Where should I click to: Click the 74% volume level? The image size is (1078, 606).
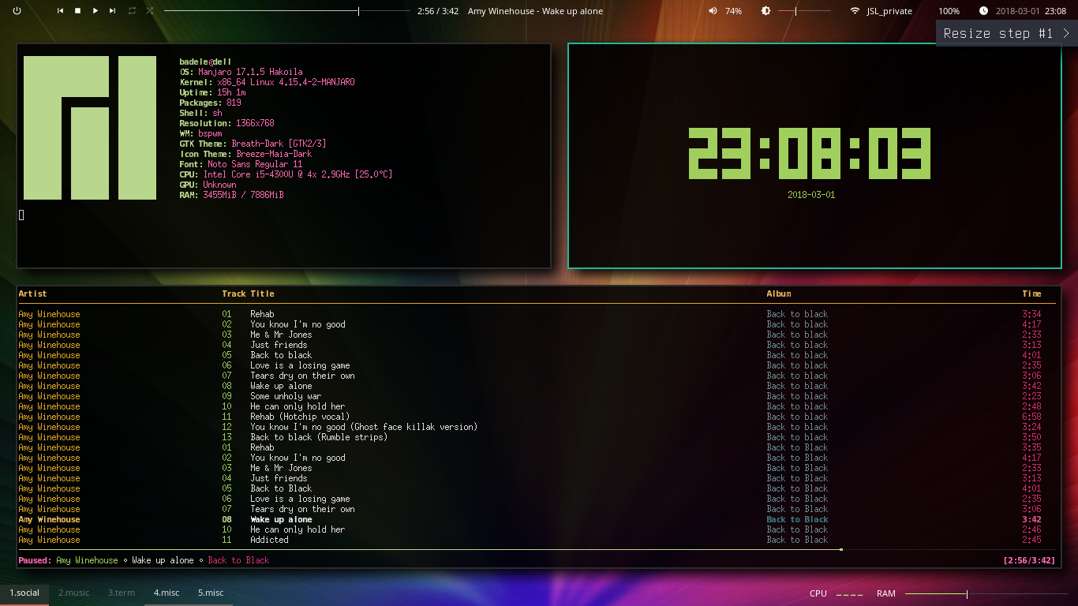(x=734, y=11)
